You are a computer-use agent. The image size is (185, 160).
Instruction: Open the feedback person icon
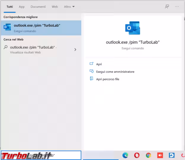coord(167,7)
